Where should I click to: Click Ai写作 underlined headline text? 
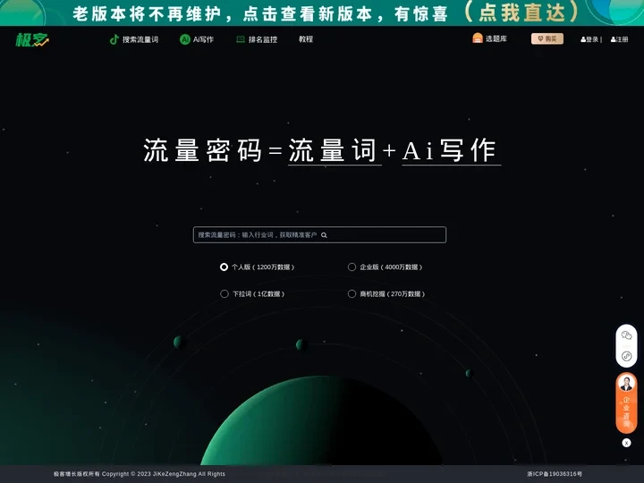450,151
